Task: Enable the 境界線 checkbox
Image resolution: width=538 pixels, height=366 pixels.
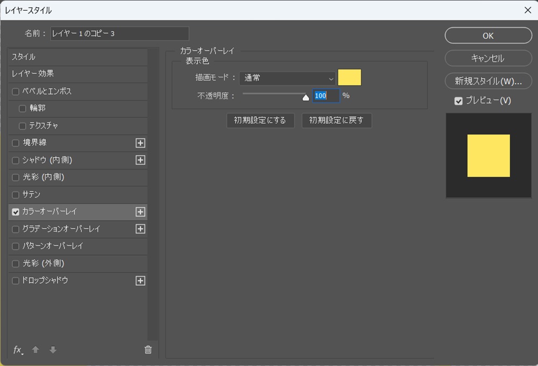Action: tap(16, 143)
